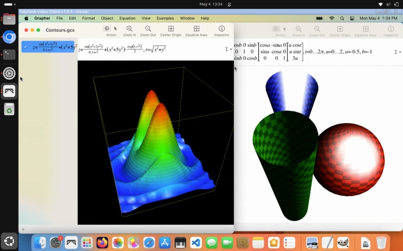Open the File menu
Image resolution: width=403 pixels, height=251 pixels.
(x=60, y=18)
